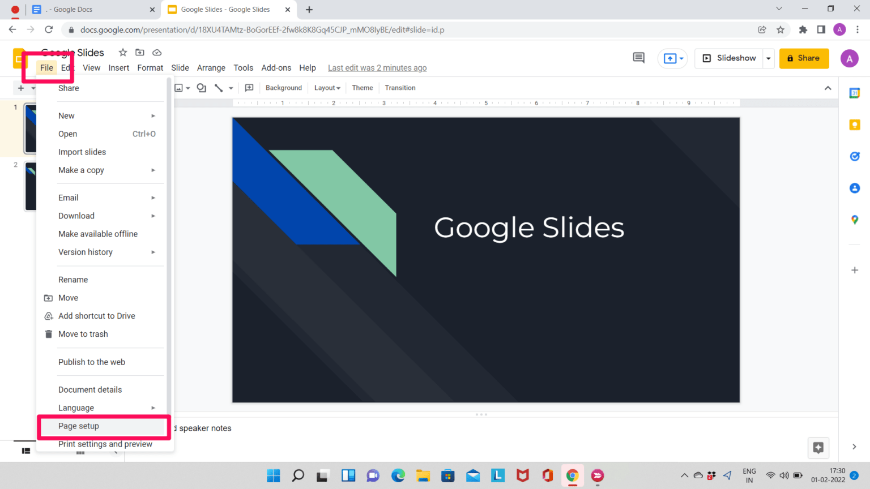Open Google Maps side panel

855,220
